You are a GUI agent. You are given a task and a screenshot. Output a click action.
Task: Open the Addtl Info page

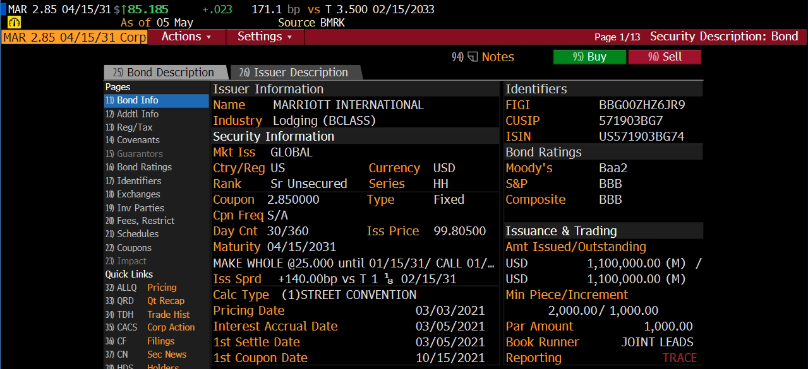(132, 114)
